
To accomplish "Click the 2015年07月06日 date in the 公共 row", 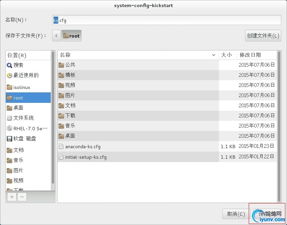I will click(x=257, y=65).
